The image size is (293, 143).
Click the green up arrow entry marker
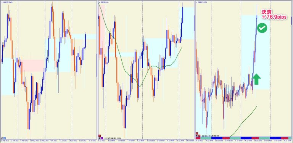click(256, 79)
